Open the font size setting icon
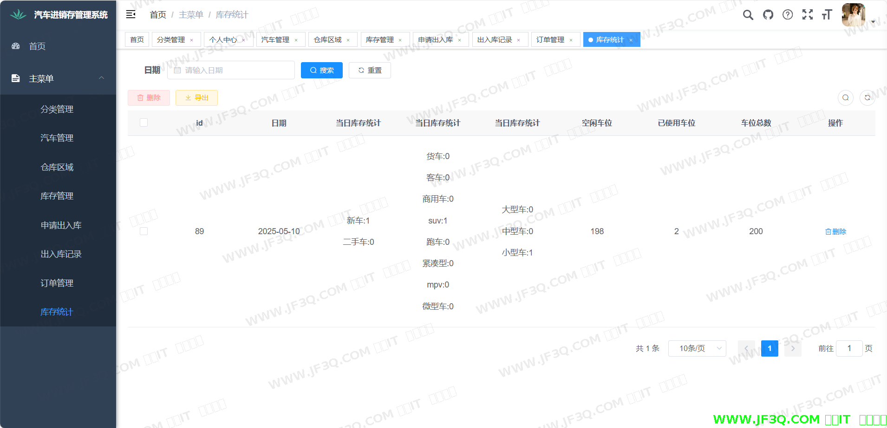The width and height of the screenshot is (887, 428). (x=827, y=15)
